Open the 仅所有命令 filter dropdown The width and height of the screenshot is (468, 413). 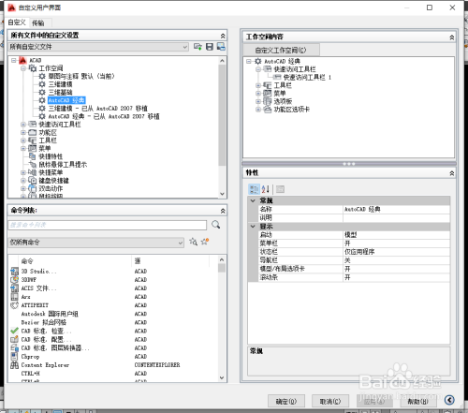pyautogui.click(x=181, y=243)
